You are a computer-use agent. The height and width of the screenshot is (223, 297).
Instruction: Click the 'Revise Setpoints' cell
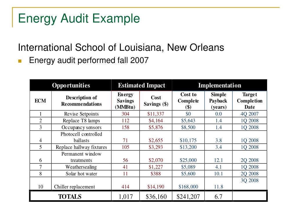click(x=82, y=114)
